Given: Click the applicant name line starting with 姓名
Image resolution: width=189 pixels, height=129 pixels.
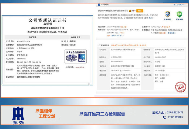Looking at the screenshot, I should [162, 75].
